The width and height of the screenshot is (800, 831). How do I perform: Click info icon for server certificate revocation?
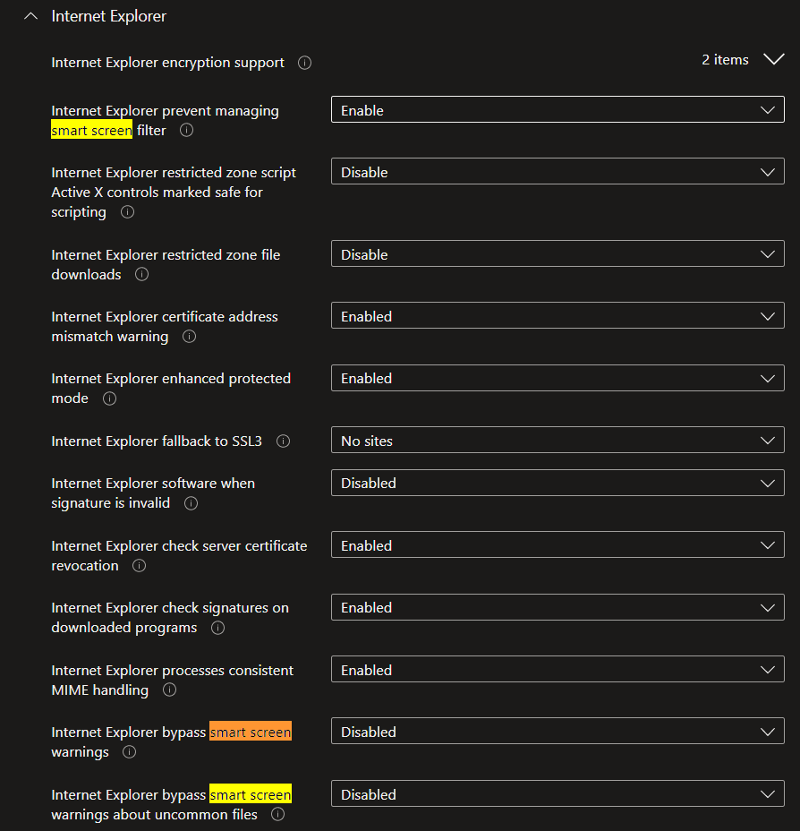point(139,566)
